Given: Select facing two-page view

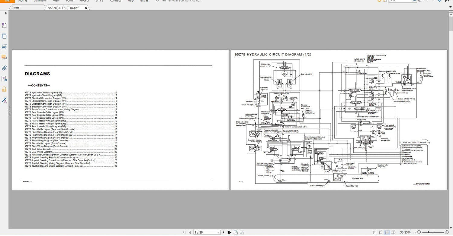Looking at the screenshot, I should [x=387, y=232].
